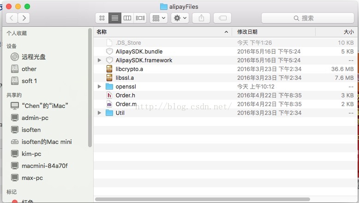Click the kim-pc monitor icon
Screen dimensions: 359x203
tap(15, 154)
